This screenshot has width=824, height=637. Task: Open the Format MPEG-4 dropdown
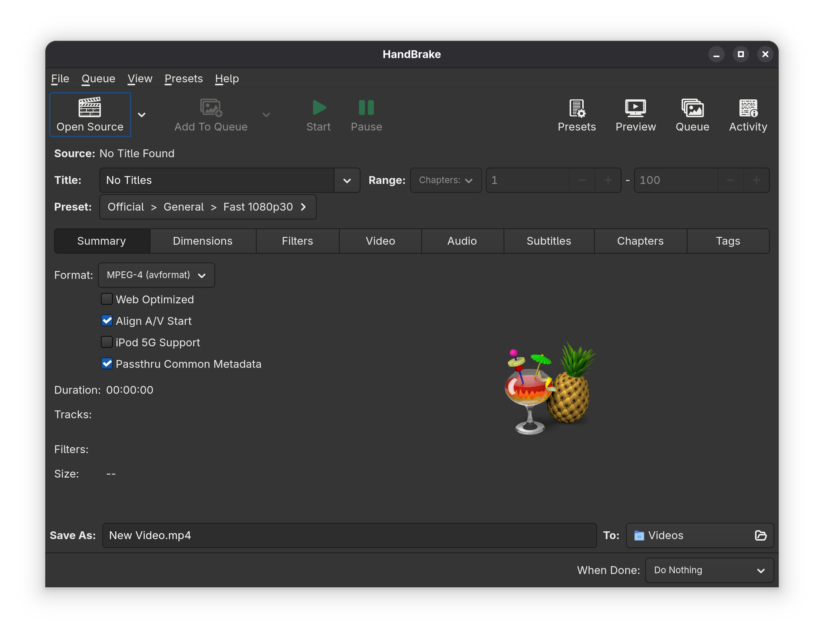(x=156, y=275)
